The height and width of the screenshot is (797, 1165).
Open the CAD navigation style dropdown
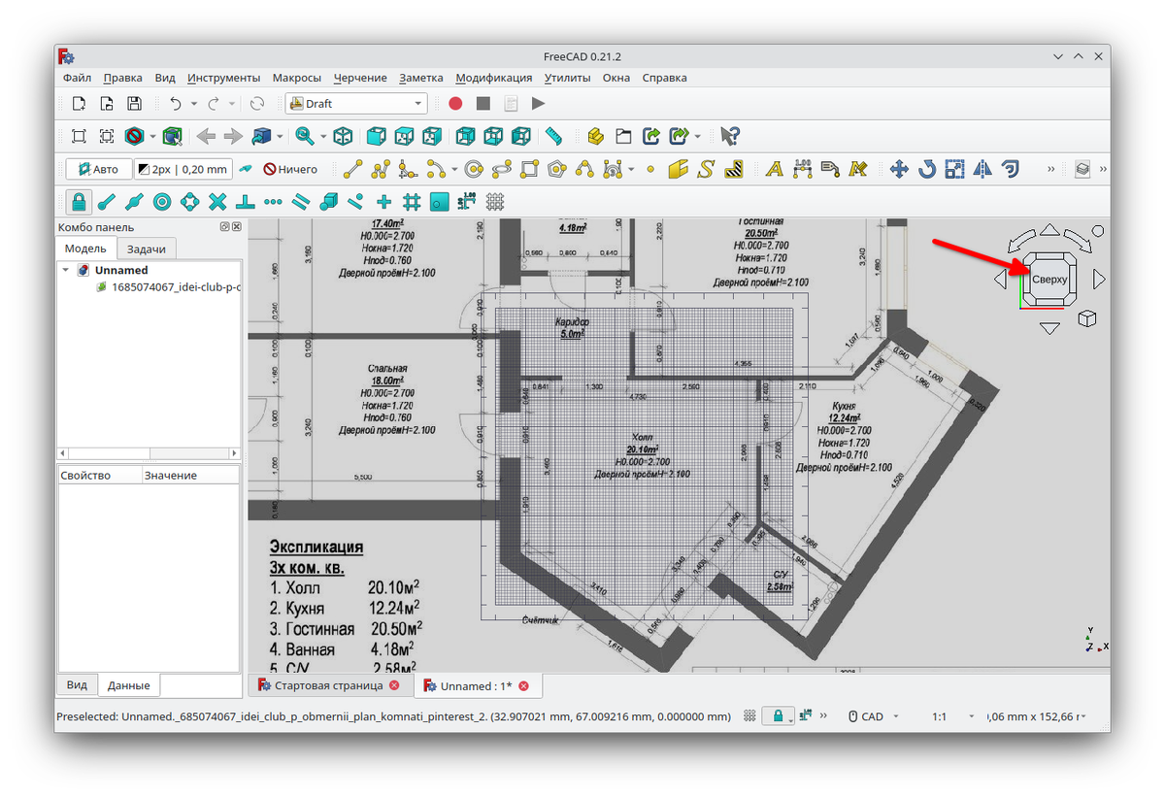pyautogui.click(x=873, y=716)
